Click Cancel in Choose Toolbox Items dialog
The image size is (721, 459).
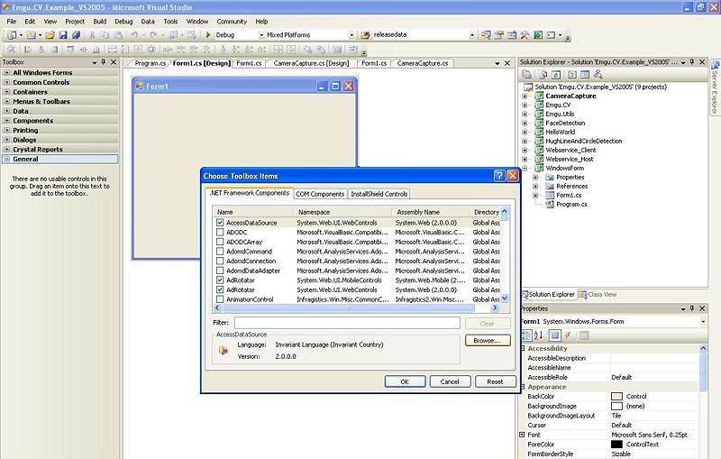[x=450, y=381]
